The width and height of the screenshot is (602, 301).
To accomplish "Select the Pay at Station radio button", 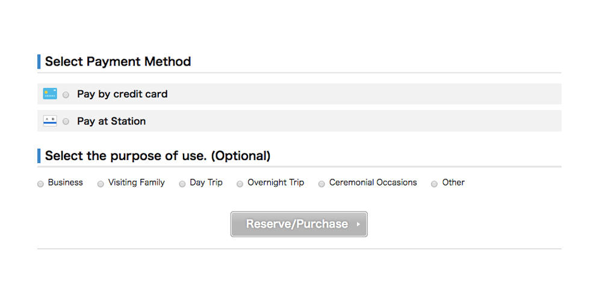I will (66, 122).
